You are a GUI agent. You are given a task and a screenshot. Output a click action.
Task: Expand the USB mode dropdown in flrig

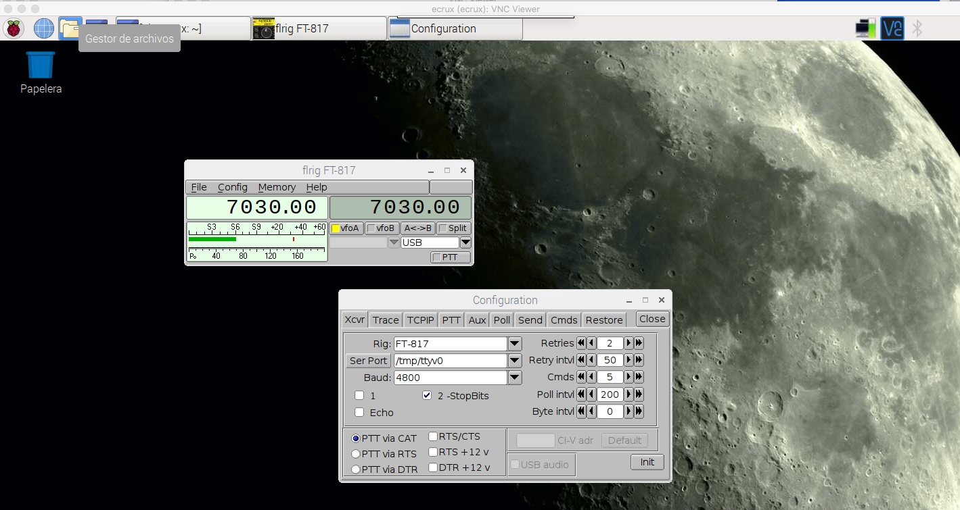(465, 243)
